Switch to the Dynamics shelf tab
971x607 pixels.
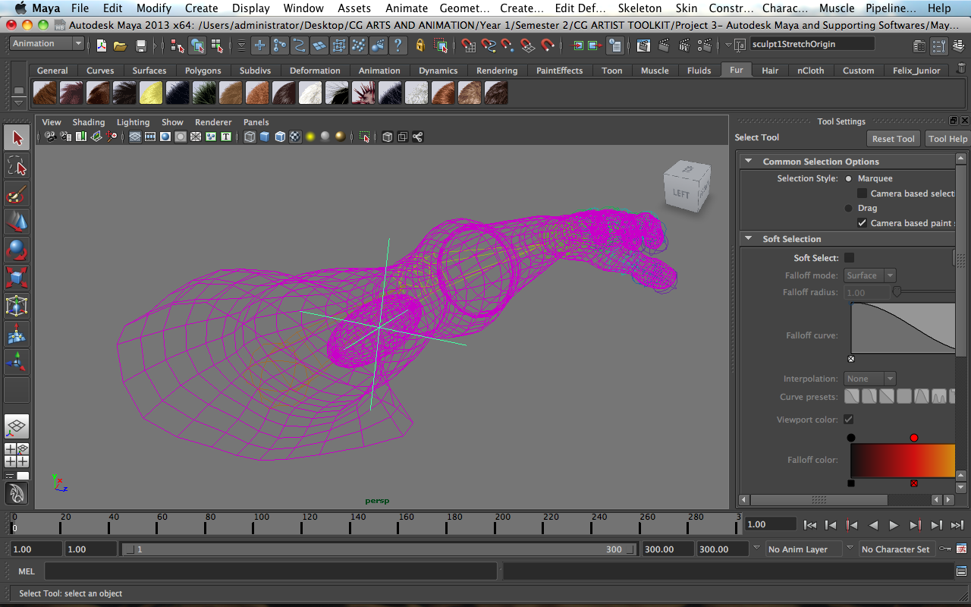(438, 71)
